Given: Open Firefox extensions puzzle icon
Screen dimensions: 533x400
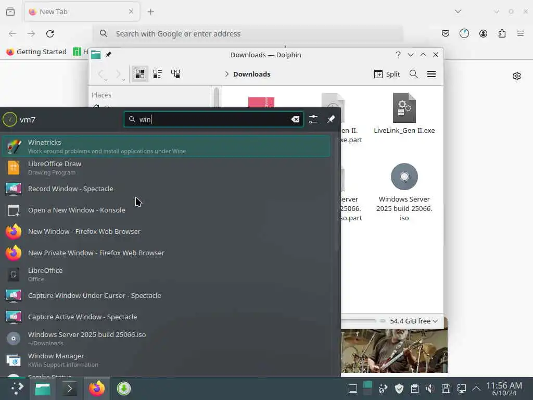Looking at the screenshot, I should (502, 34).
